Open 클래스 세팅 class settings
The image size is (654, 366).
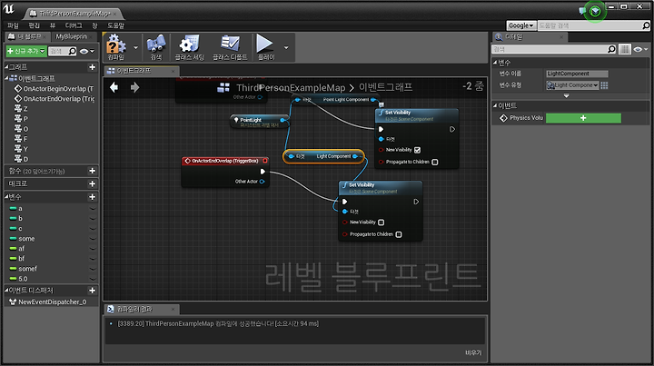(189, 47)
